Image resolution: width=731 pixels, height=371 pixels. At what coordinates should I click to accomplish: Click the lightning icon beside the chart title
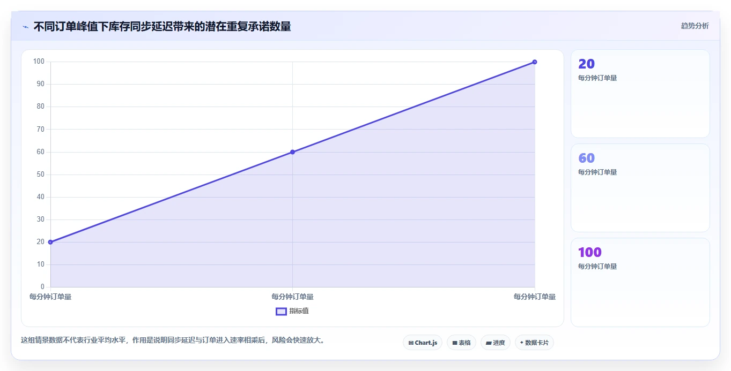pos(25,27)
